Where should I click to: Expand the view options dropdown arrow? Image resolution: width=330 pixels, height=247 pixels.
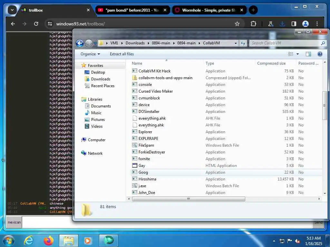click(297, 54)
